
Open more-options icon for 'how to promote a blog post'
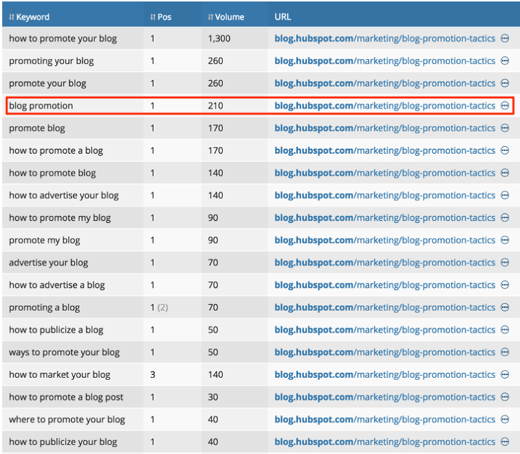(505, 397)
